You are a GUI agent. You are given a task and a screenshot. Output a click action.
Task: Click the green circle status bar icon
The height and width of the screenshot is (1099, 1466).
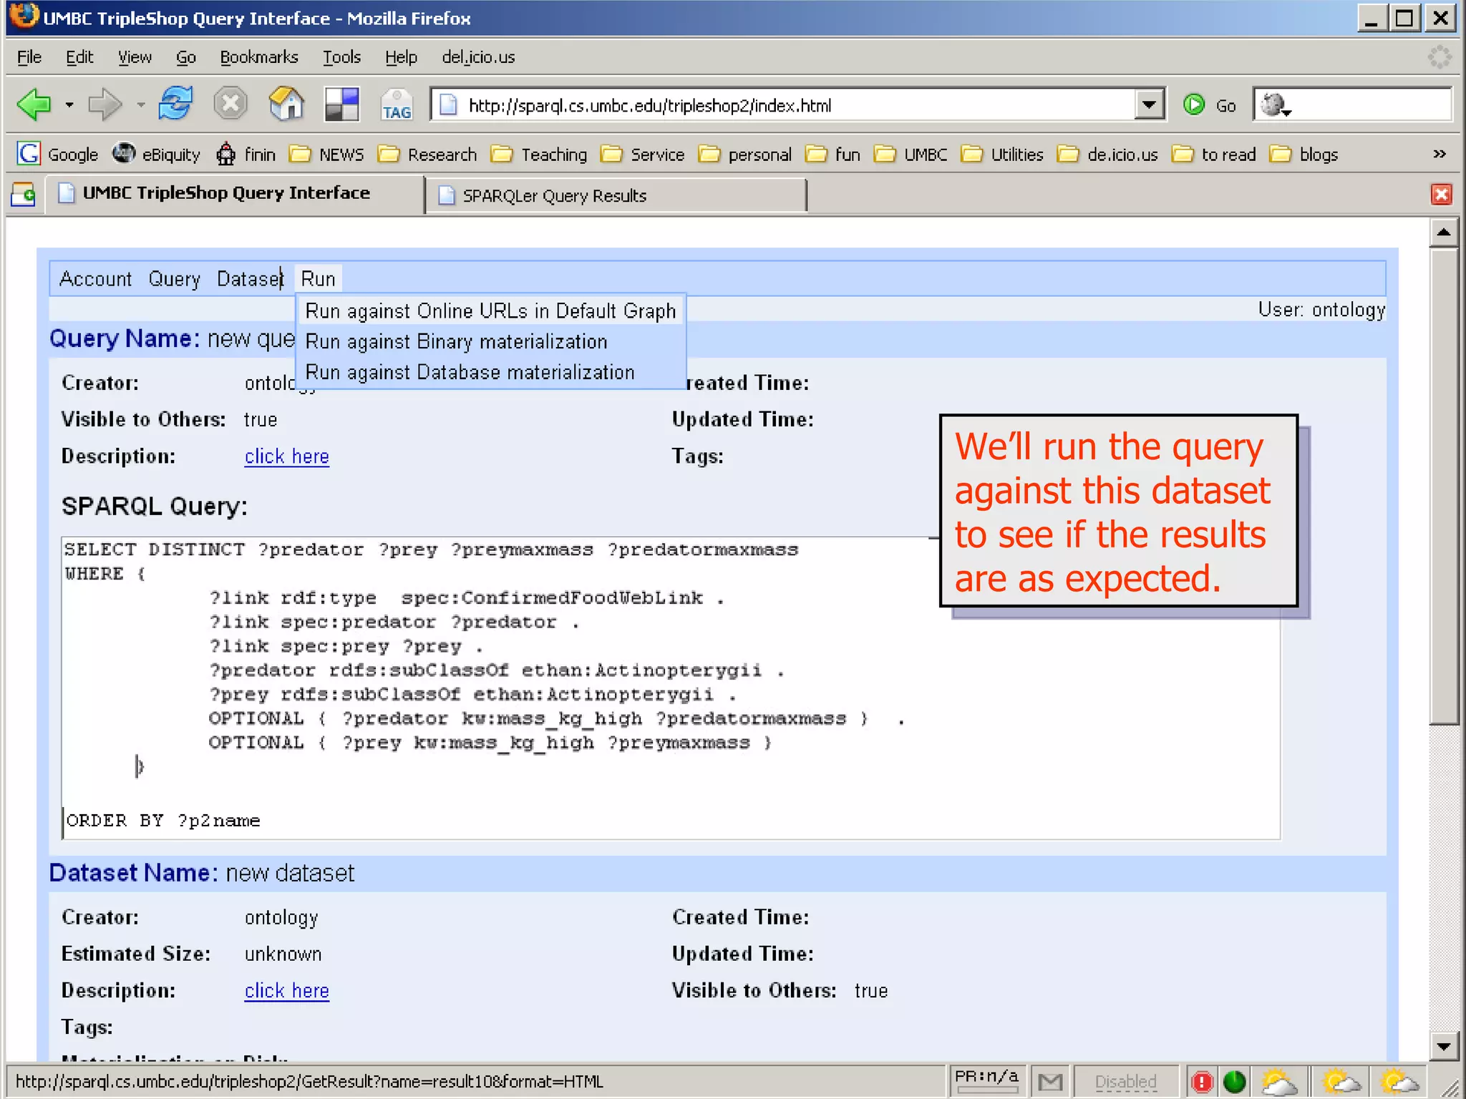point(1234,1082)
